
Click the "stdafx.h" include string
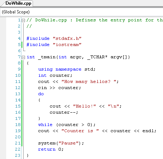(67, 38)
